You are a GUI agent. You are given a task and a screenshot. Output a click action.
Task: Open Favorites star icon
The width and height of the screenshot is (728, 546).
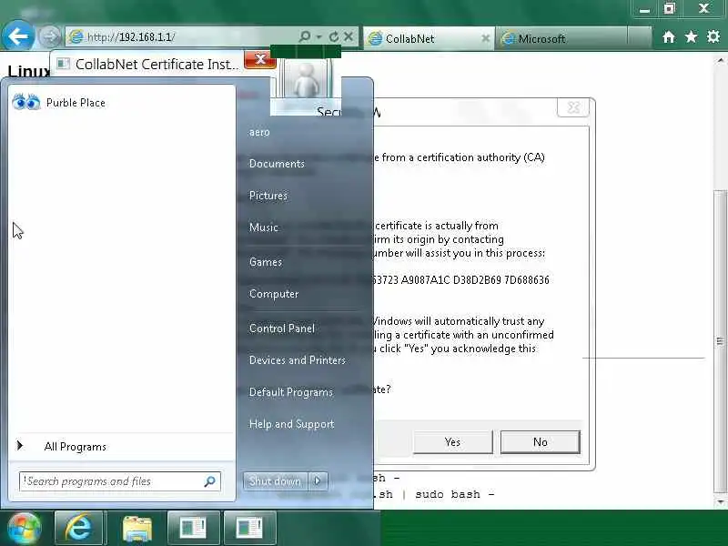point(691,36)
